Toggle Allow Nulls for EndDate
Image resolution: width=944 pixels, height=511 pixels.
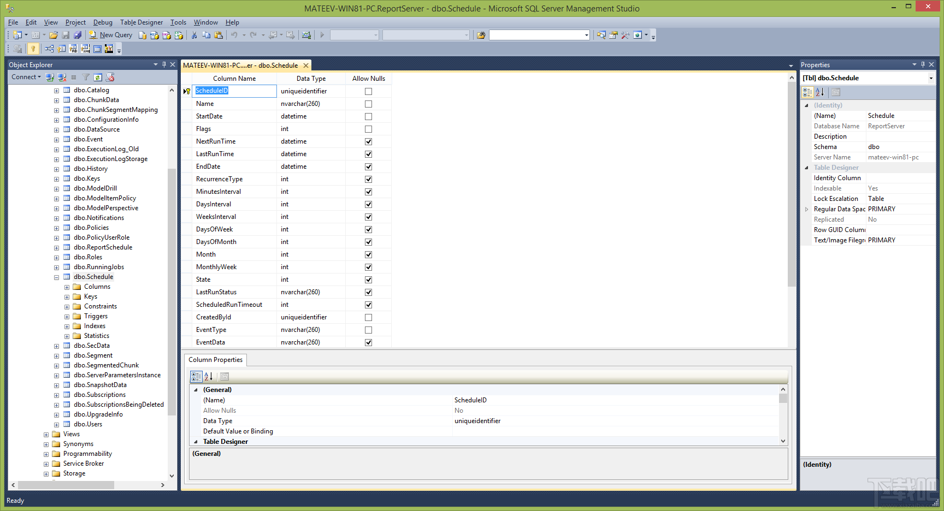pos(368,166)
